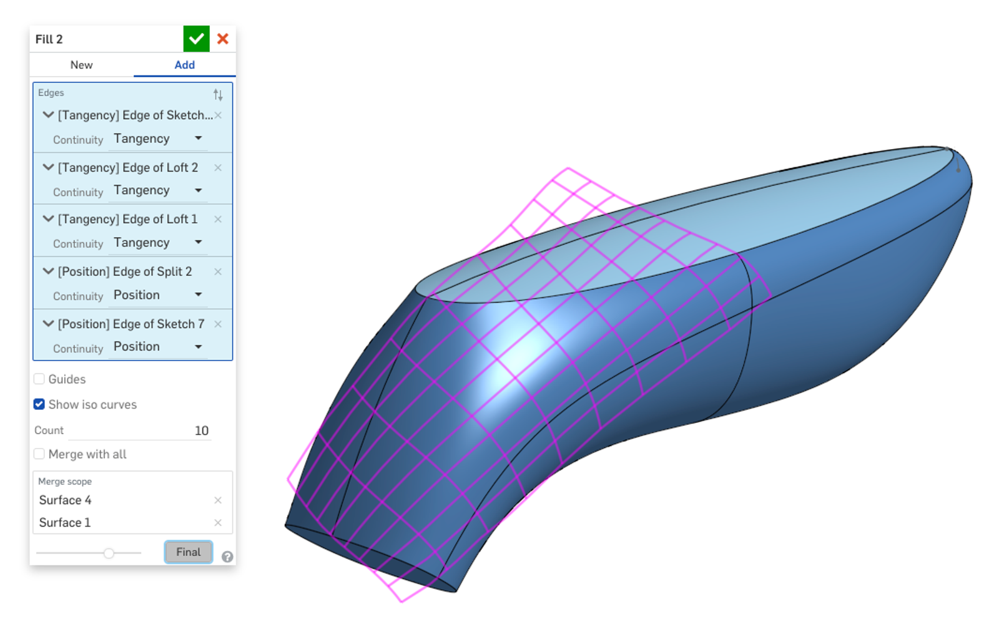
Task: Remove Surface 4 from merge scope
Action: (x=218, y=500)
